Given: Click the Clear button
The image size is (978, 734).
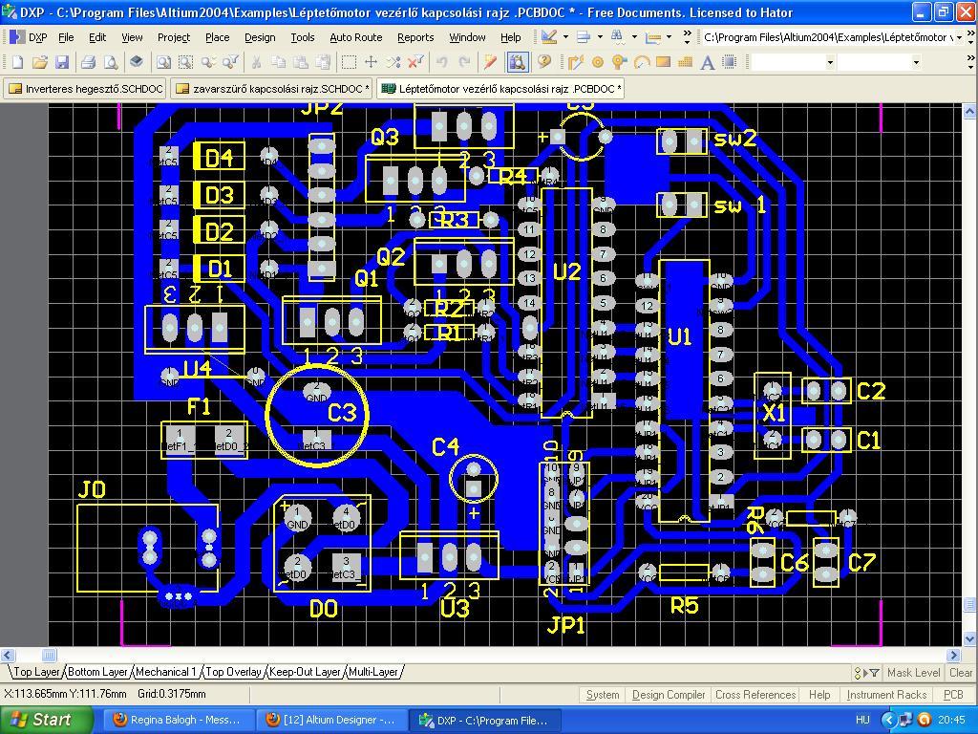Looking at the screenshot, I should tap(961, 673).
